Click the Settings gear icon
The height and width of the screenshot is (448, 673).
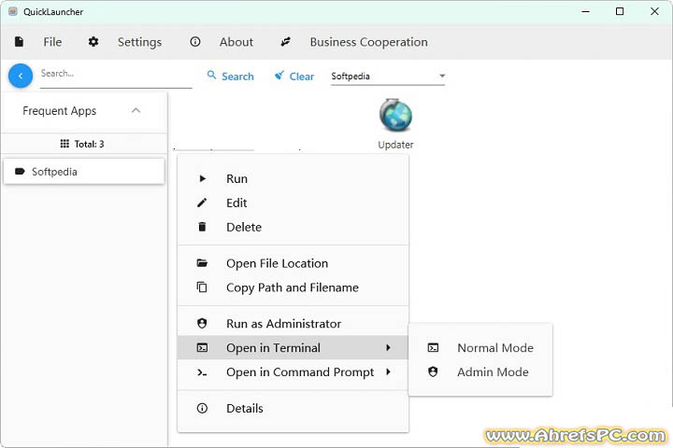(x=93, y=42)
